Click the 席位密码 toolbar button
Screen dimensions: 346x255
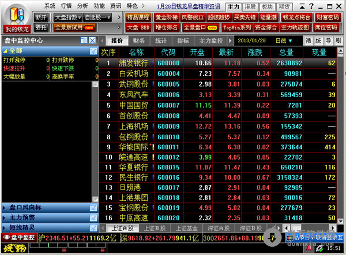[x=326, y=28]
